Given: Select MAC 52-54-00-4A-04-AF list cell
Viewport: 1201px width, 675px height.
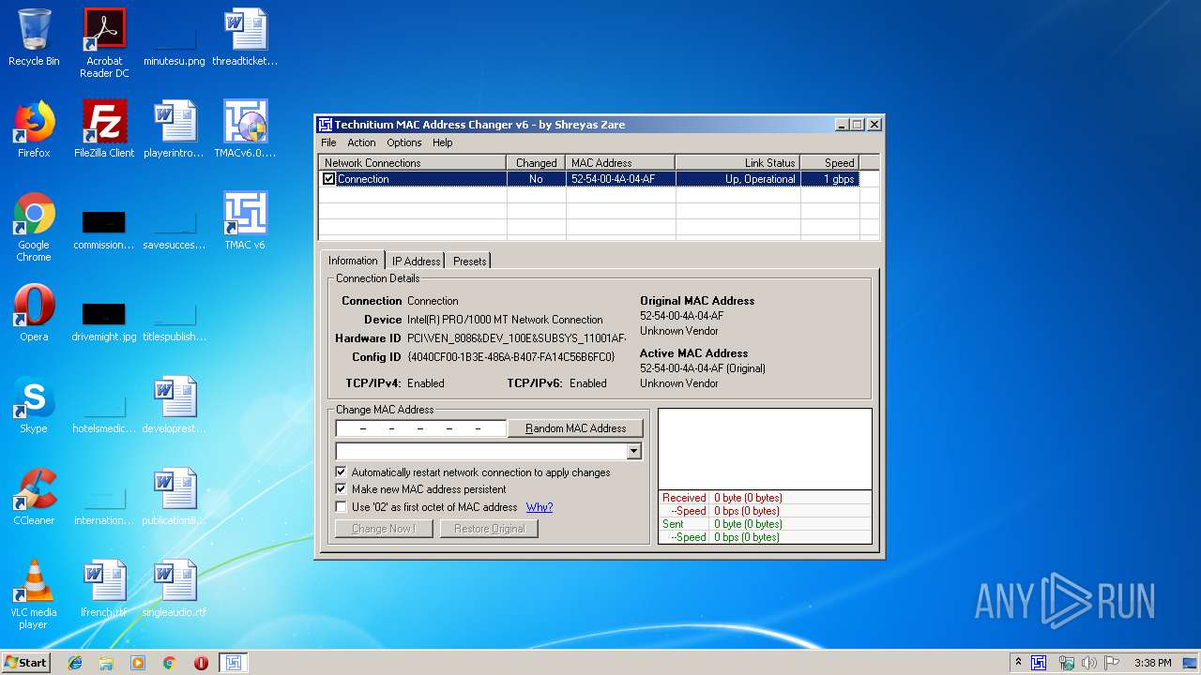Looking at the screenshot, I should click(620, 179).
